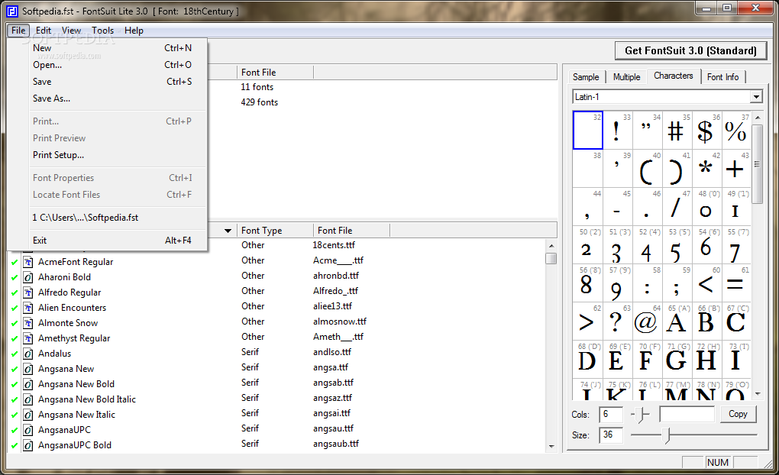Click the Aharoni Bold OpenType font icon
779x475 pixels.
(28, 277)
